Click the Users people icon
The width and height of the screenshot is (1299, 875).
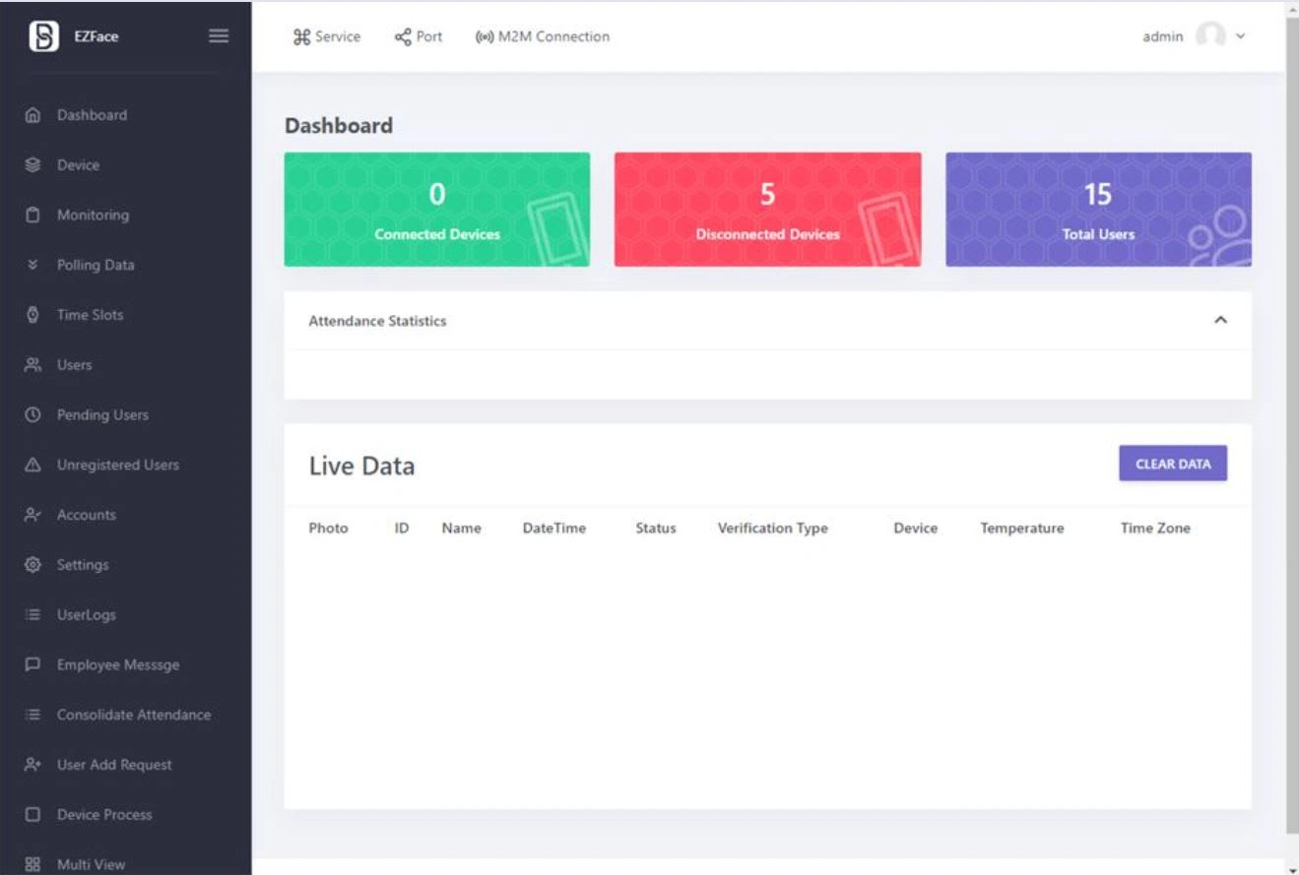coord(32,365)
